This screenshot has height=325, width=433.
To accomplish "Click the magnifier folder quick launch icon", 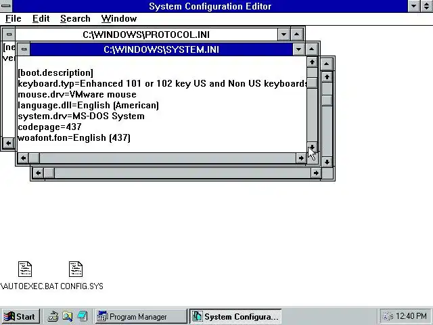I will pyautogui.click(x=68, y=316).
